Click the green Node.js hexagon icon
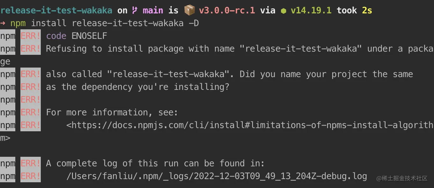434x188 pixels. (283, 11)
